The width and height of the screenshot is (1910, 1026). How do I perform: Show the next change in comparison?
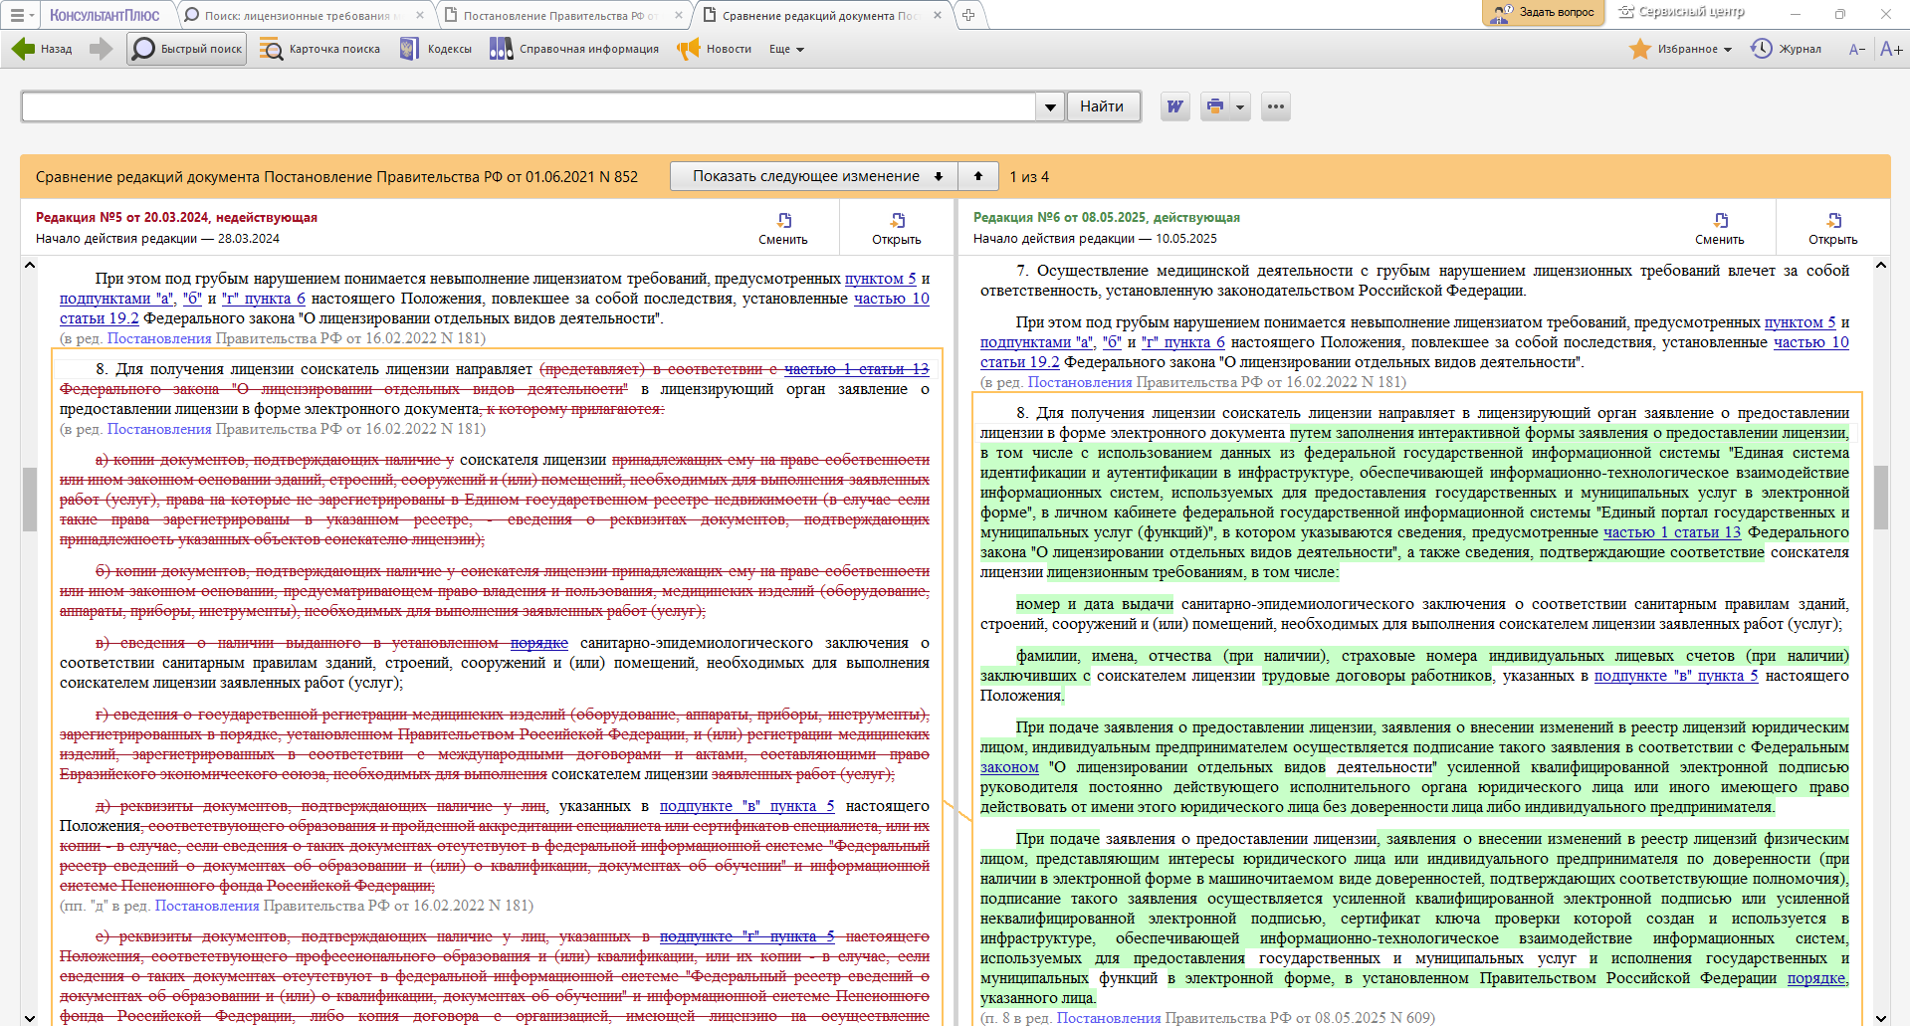[814, 176]
